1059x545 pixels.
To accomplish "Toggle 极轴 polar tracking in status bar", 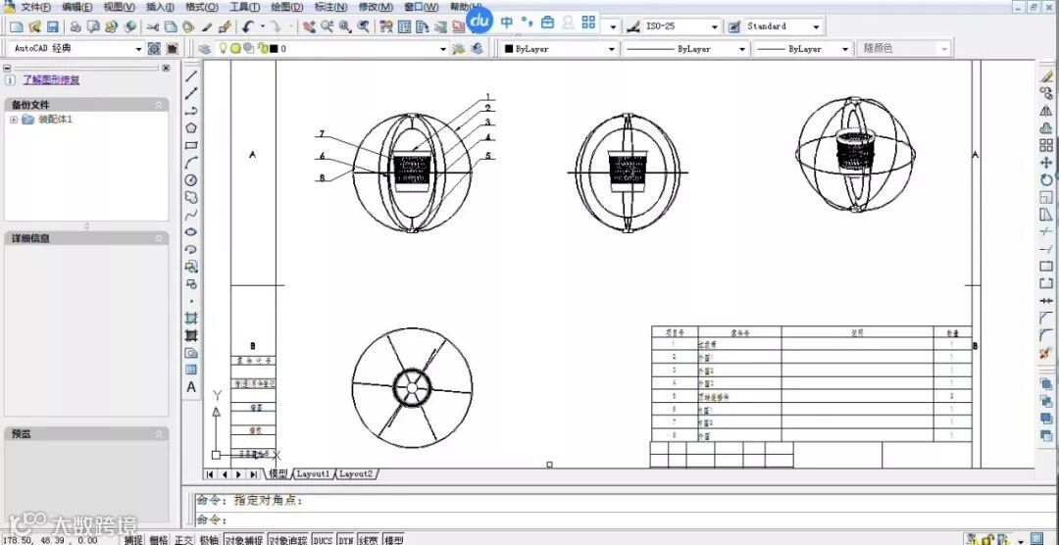I will pyautogui.click(x=210, y=539).
